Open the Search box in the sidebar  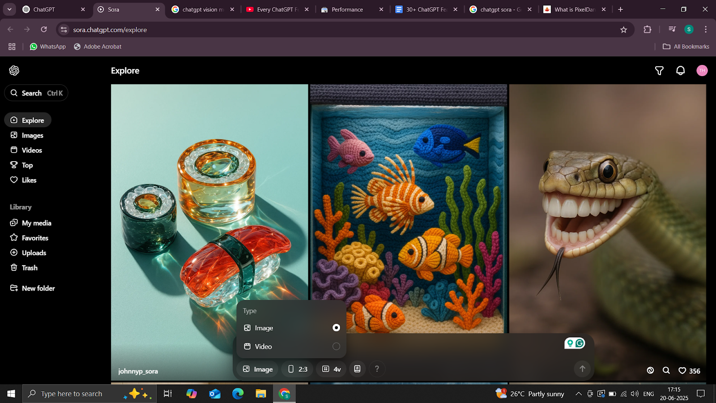tap(36, 93)
